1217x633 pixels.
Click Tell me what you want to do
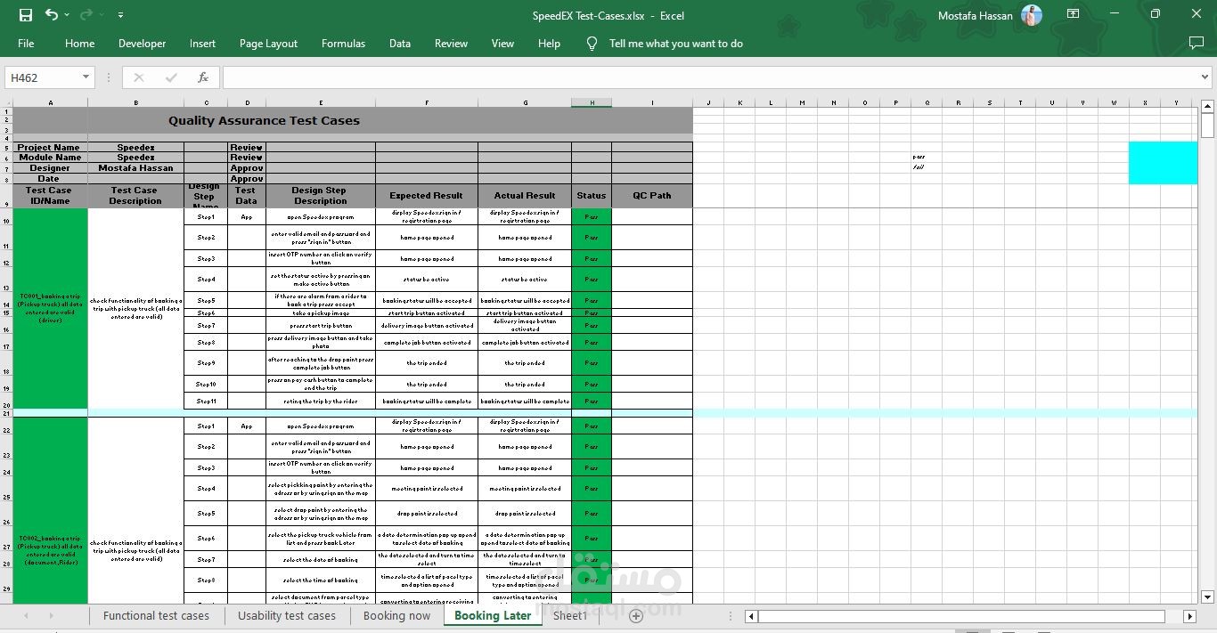[675, 44]
